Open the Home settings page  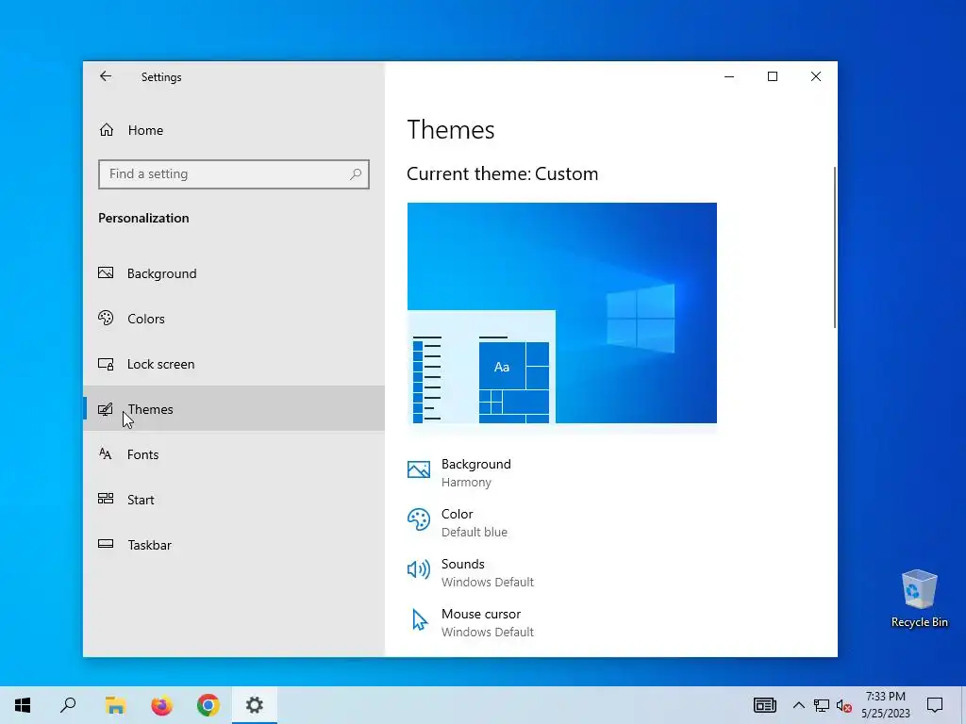(234, 130)
